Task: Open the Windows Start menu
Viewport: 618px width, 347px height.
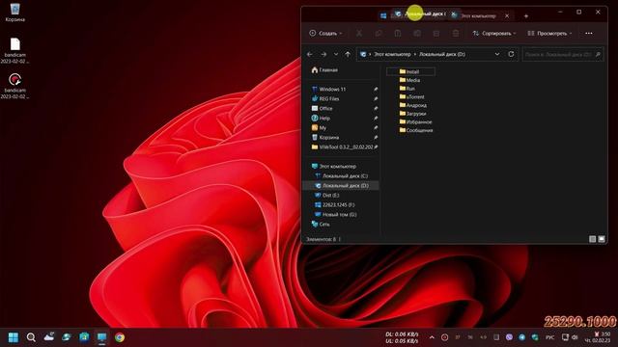Action: click(14, 337)
